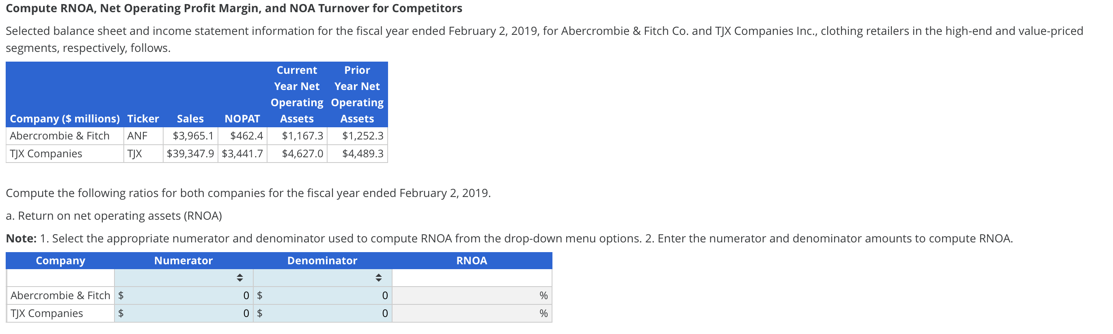Screen dimensions: 1113x334
Task: Click the Company column header
Action: point(60,260)
